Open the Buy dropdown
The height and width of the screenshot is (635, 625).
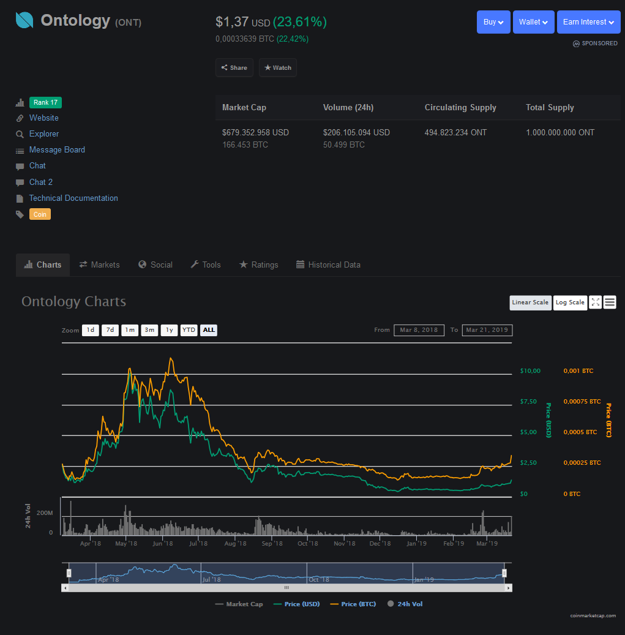tap(493, 22)
